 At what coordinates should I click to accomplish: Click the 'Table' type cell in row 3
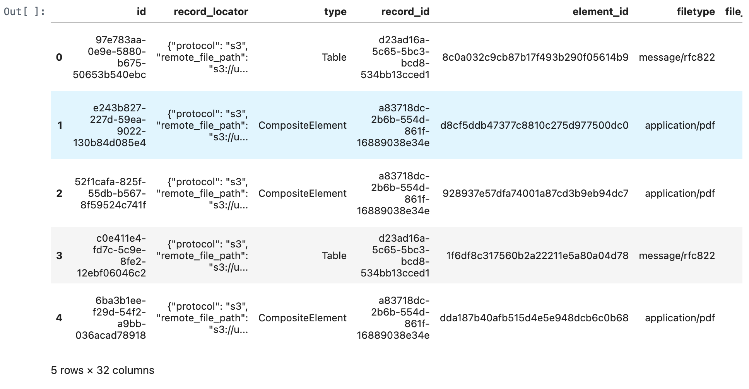(x=334, y=256)
